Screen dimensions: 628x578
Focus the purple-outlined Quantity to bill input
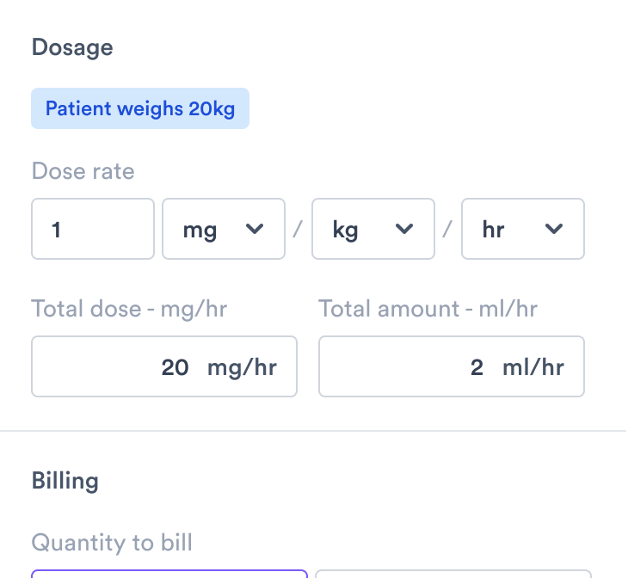coord(169,574)
